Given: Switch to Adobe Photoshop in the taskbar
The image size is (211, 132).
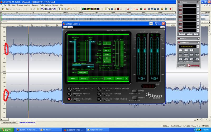Looking at the screenshot, I should pos(97,130).
